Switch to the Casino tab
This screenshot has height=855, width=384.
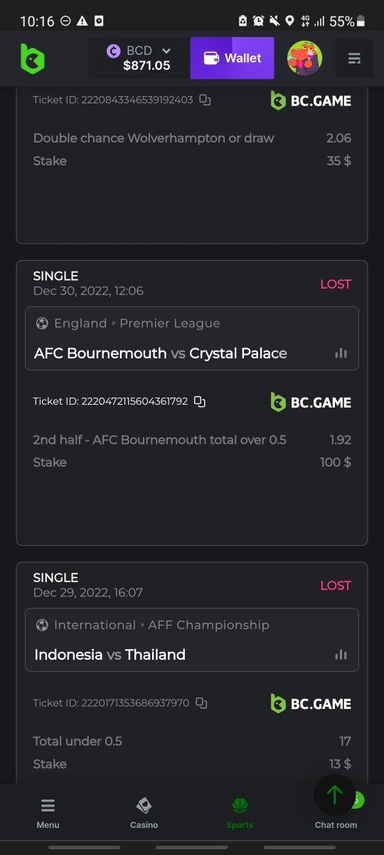tap(144, 814)
